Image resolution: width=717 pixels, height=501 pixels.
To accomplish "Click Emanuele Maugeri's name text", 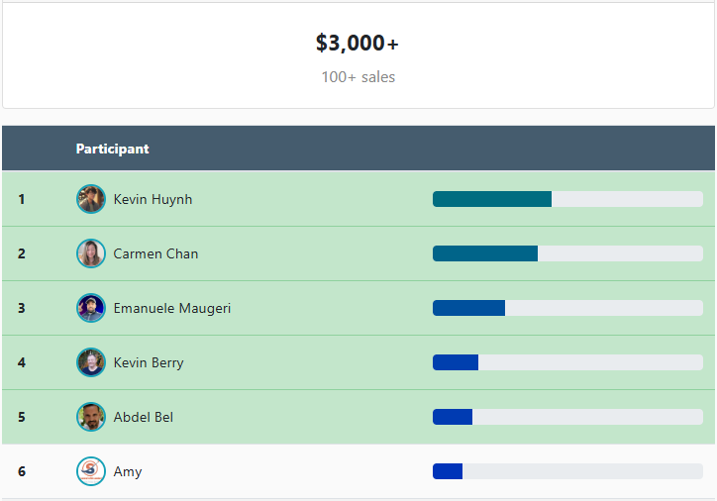I will pos(172,308).
